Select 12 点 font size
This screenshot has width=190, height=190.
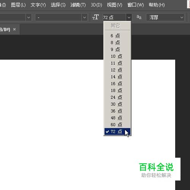[117, 70]
